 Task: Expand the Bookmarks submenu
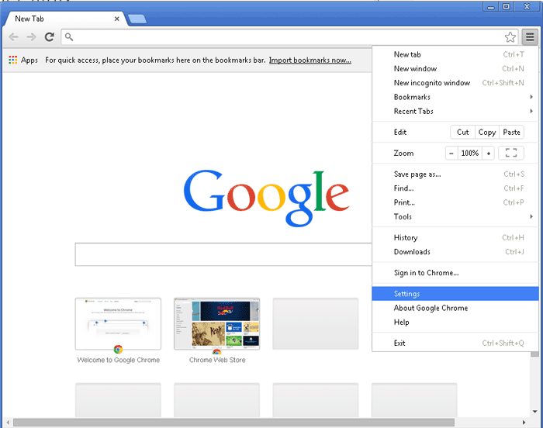point(455,97)
